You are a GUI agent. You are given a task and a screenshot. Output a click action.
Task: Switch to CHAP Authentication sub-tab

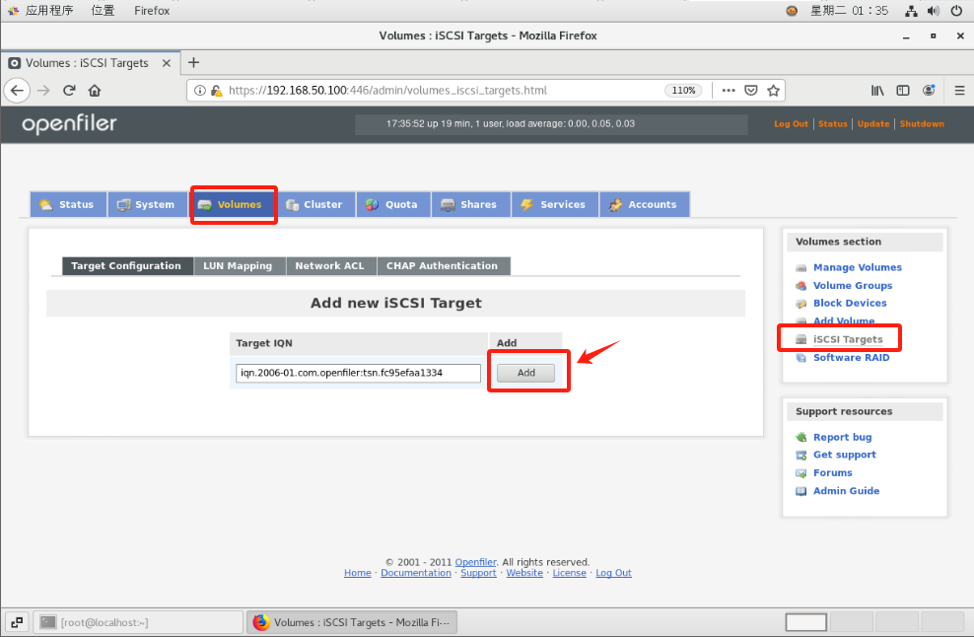(x=444, y=266)
